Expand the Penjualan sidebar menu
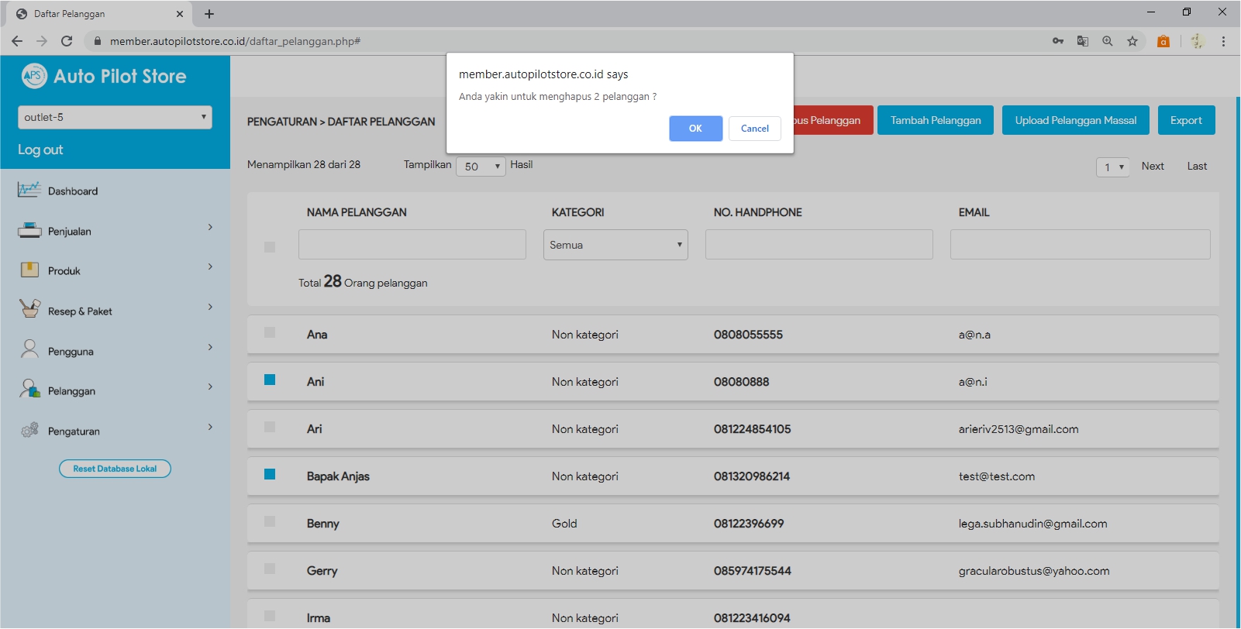1241x629 pixels. click(x=115, y=231)
